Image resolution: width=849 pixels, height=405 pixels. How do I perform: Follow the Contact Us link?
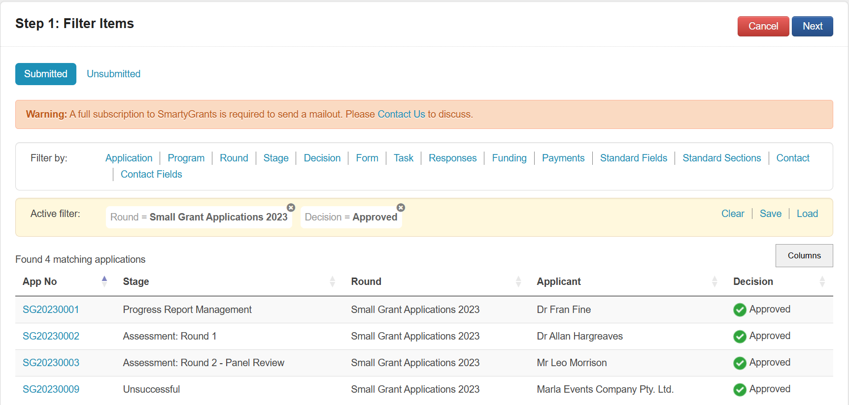pyautogui.click(x=401, y=114)
